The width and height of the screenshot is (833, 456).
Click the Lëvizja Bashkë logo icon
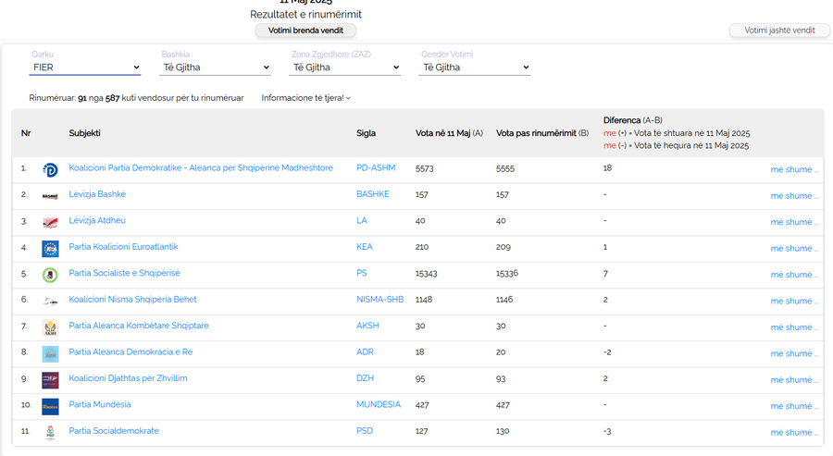pyautogui.click(x=50, y=196)
